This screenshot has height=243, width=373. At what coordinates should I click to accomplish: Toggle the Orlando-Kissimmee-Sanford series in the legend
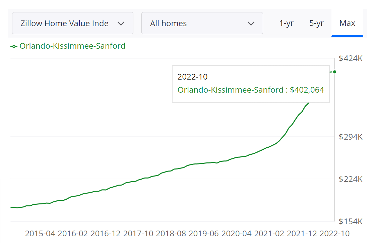(x=72, y=46)
